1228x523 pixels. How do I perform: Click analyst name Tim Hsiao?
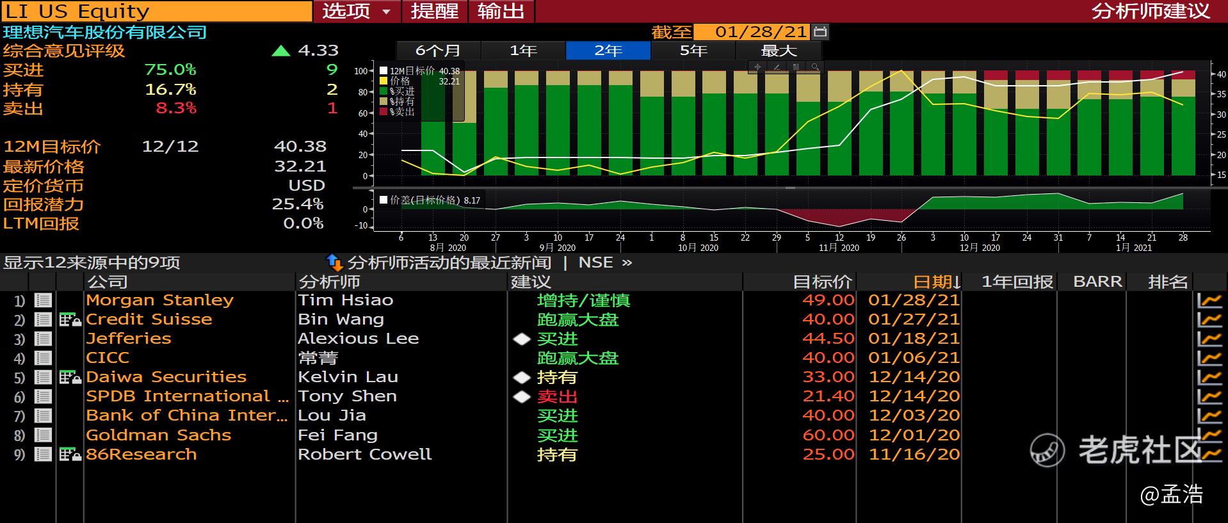(x=346, y=300)
